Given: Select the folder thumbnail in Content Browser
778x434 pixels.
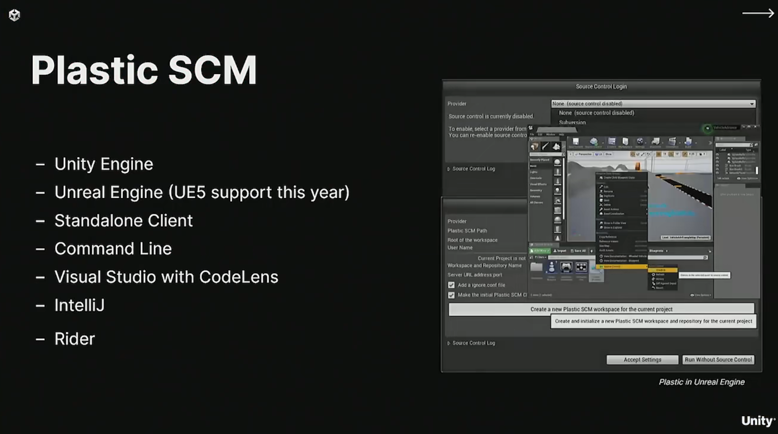Looking at the screenshot, I should coord(536,267).
